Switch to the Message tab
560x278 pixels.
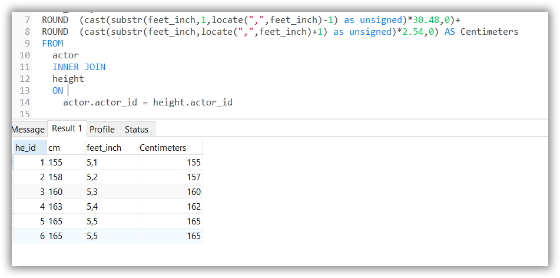pyautogui.click(x=28, y=130)
